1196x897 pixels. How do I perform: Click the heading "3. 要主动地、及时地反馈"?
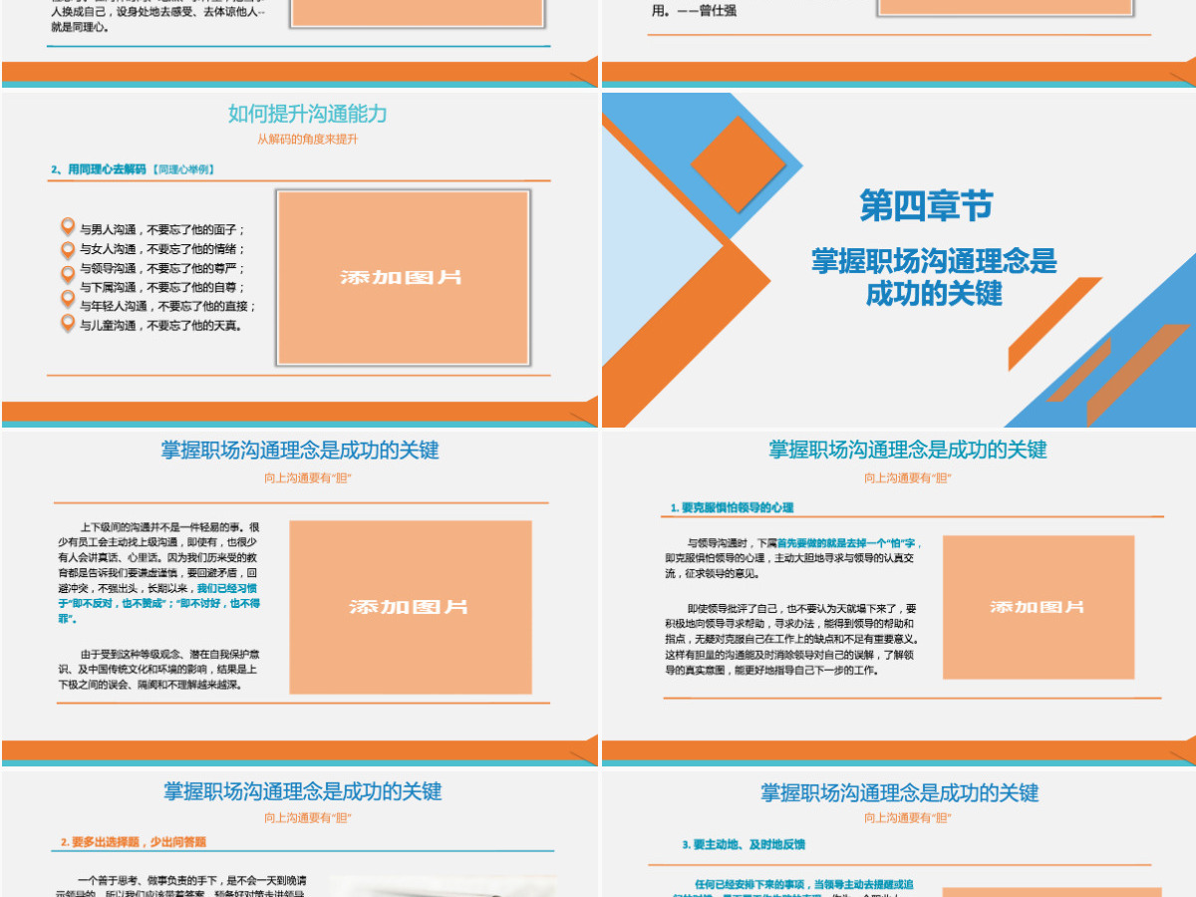(x=744, y=844)
